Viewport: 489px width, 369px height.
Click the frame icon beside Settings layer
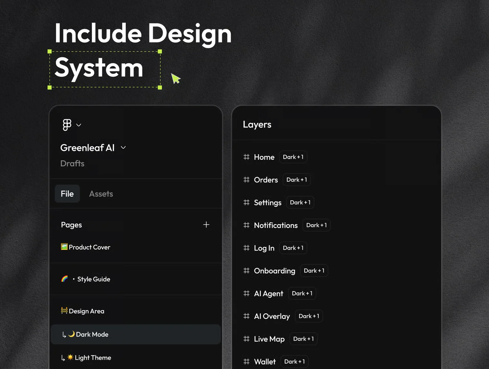246,203
